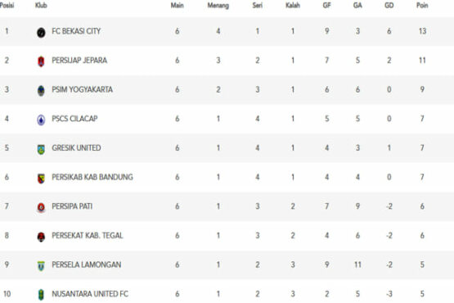Viewport: 454px width, 303px height.
Task: Select the PERSIPA PATI table row name
Action: 72,206
